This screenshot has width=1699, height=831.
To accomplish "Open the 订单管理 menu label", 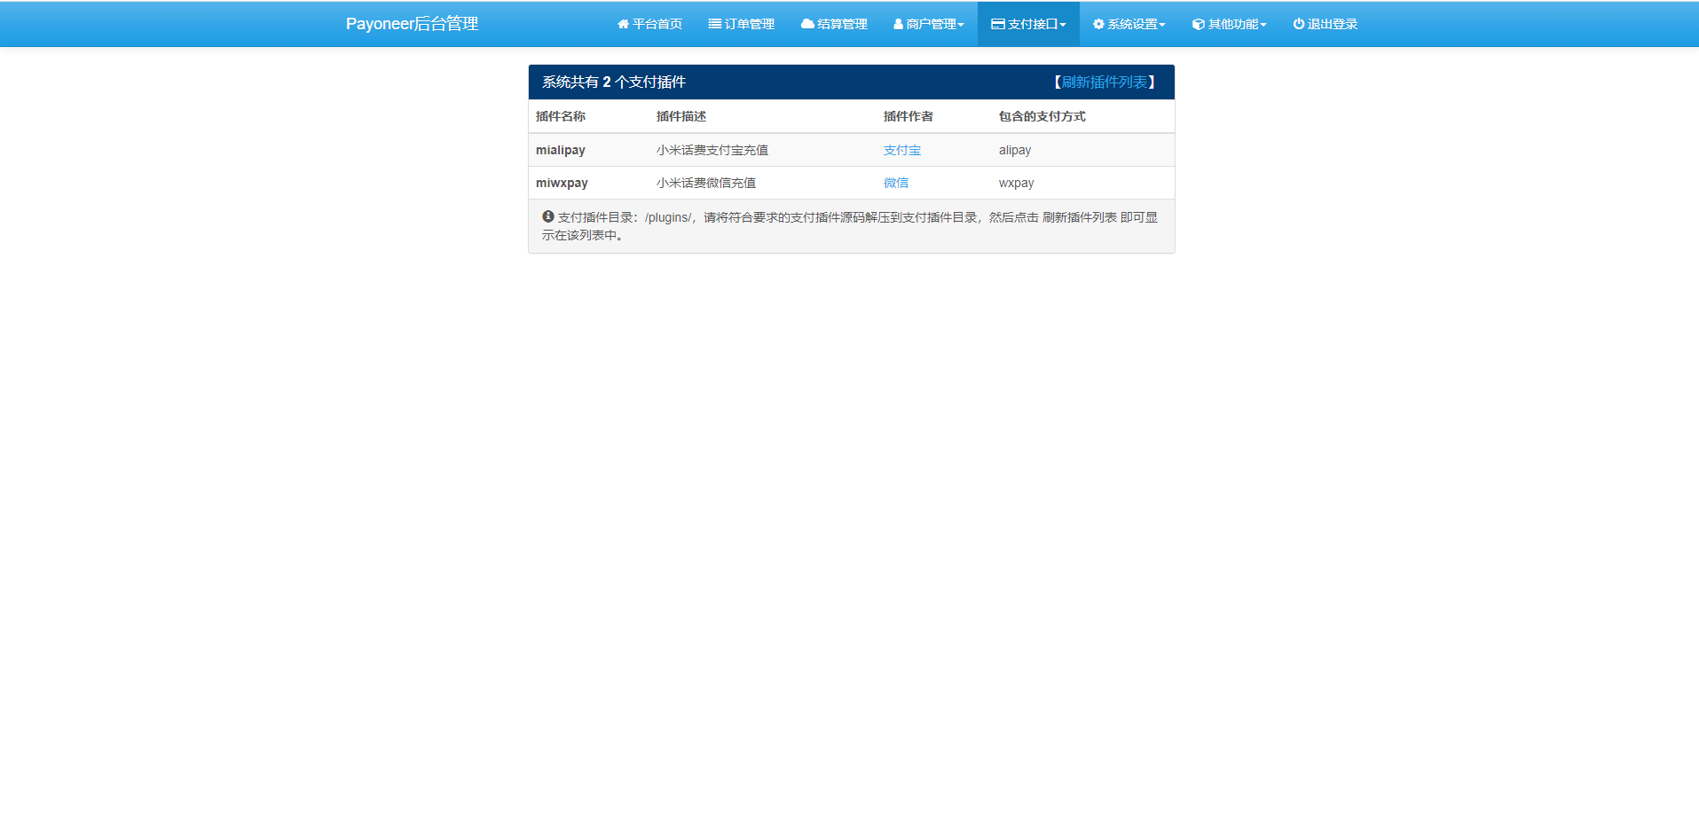I will pyautogui.click(x=750, y=24).
